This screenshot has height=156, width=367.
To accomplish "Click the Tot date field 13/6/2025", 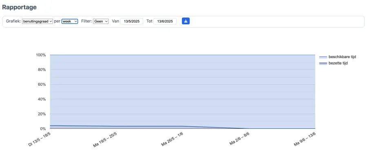I will [x=165, y=21].
